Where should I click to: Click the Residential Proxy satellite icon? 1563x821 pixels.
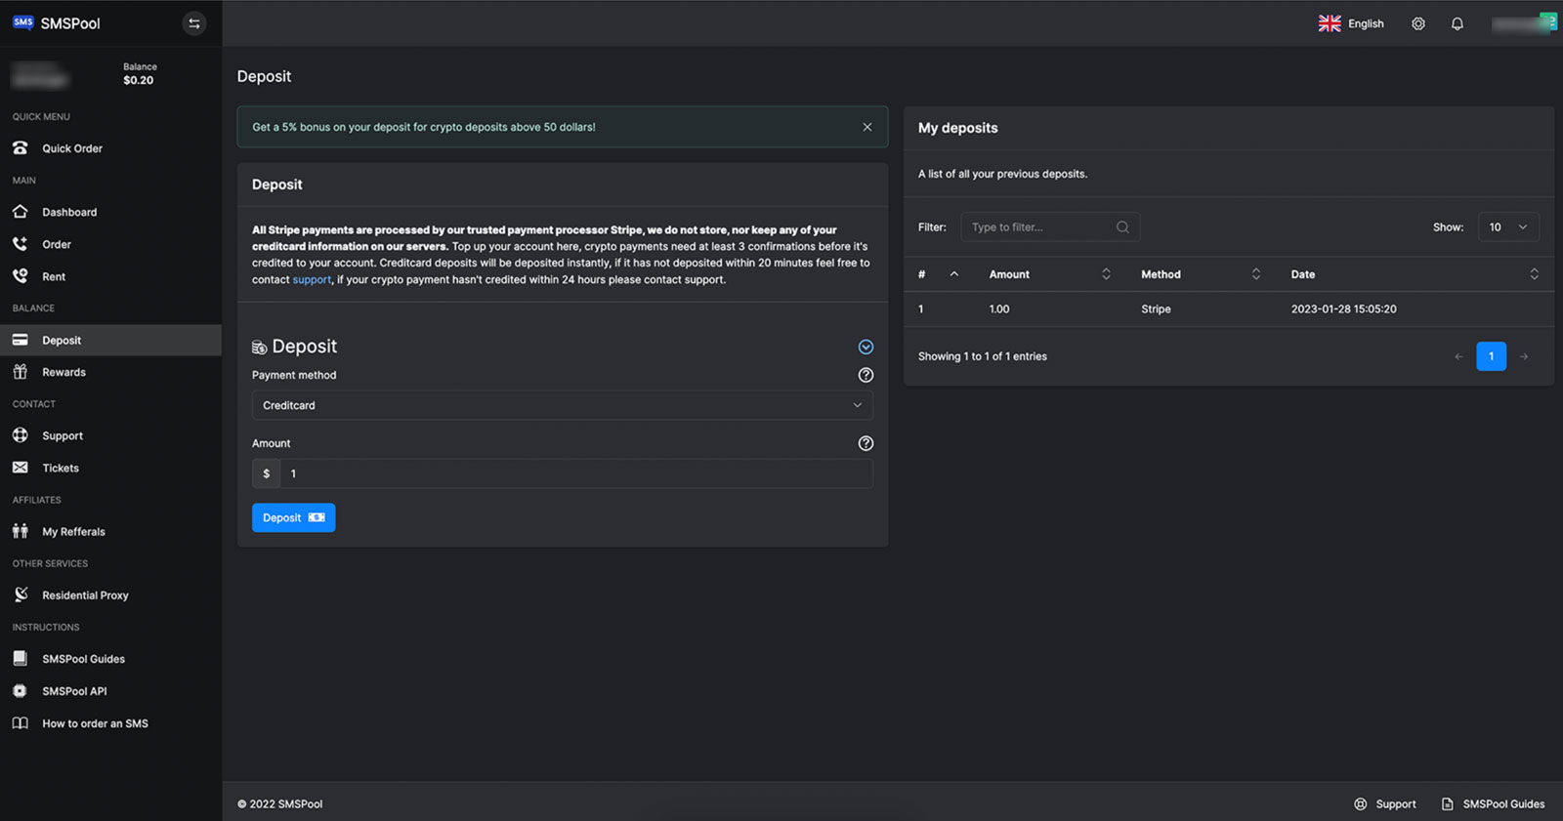pyautogui.click(x=21, y=595)
